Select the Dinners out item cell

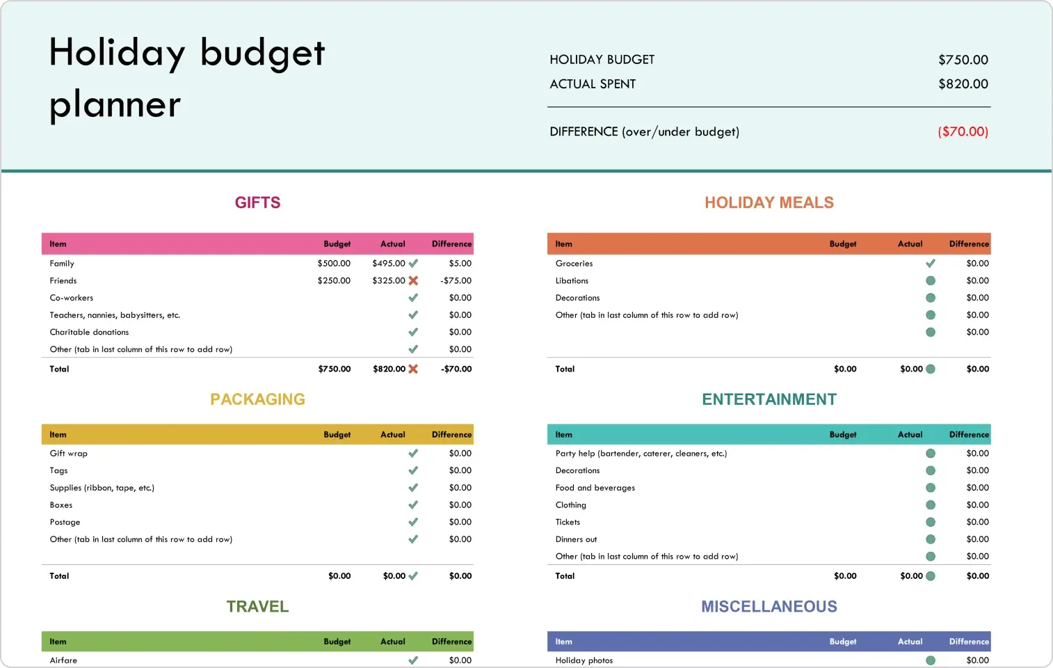click(576, 539)
